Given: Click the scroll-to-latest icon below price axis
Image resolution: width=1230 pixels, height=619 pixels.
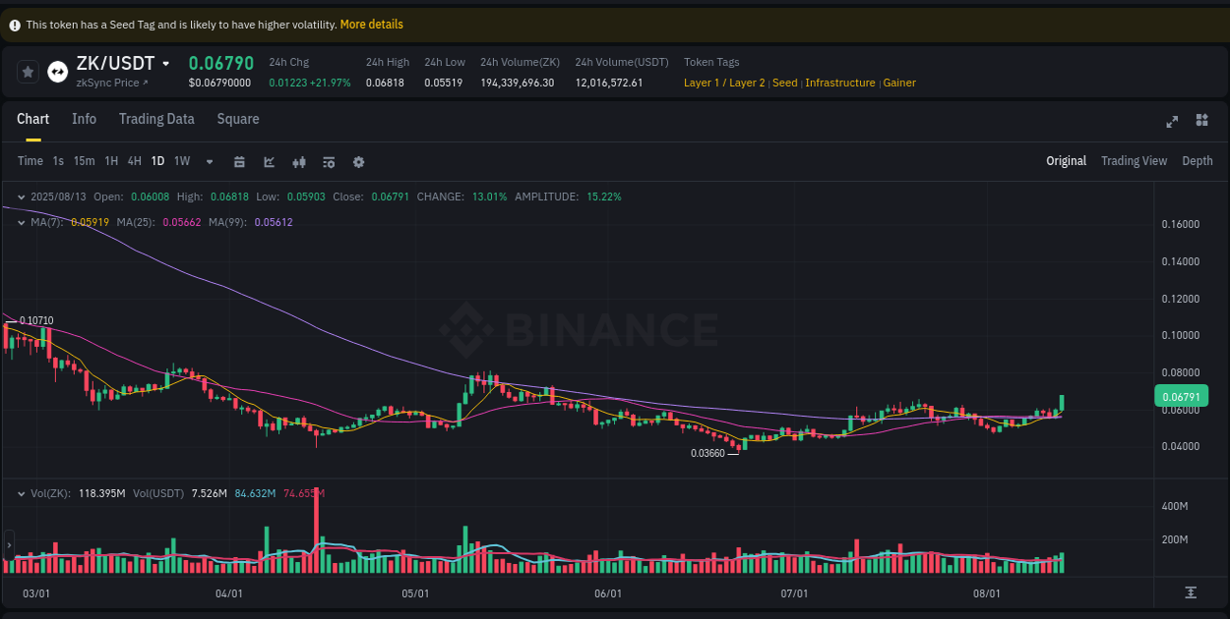Looking at the screenshot, I should pyautogui.click(x=1191, y=592).
